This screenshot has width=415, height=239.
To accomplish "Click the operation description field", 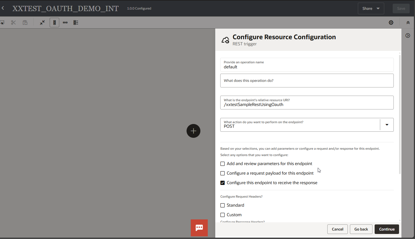I will (307, 81).
